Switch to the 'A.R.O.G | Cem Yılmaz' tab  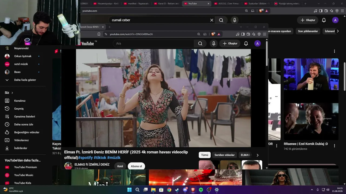pos(227,4)
